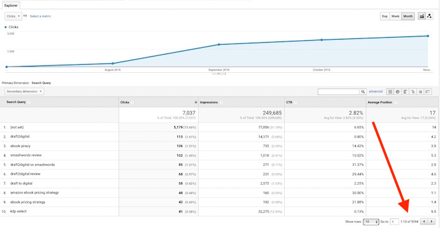Click the Clicks legend label above graph
440x228 pixels.
click(13, 27)
